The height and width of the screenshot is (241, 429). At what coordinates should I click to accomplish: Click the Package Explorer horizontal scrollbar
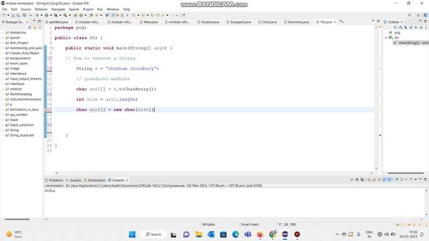click(x=17, y=219)
